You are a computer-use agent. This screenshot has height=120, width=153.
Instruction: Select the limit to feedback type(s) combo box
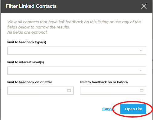pos(77,51)
